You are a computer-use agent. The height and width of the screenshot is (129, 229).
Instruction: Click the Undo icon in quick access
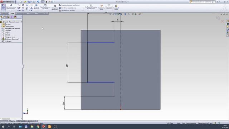(38, 2)
